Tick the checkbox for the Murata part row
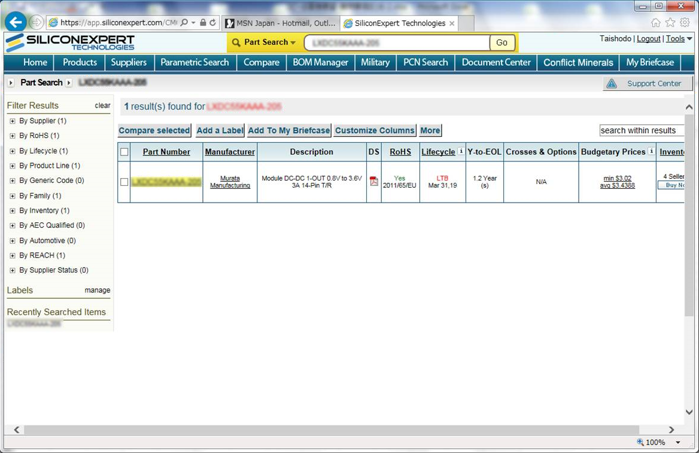699x453 pixels. click(124, 182)
